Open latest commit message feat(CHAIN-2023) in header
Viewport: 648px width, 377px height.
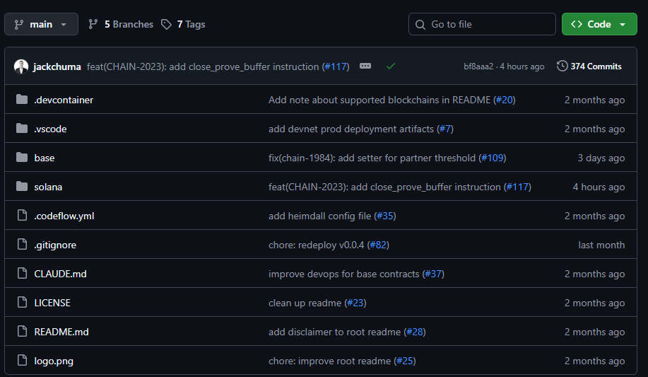pos(203,66)
